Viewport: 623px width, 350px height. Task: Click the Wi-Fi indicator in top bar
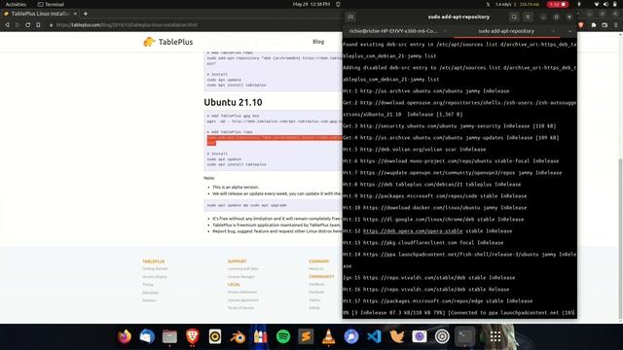[597, 4]
